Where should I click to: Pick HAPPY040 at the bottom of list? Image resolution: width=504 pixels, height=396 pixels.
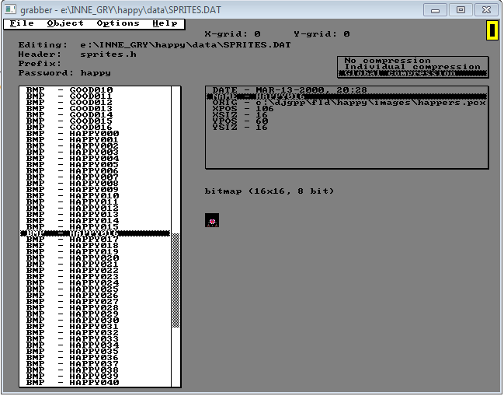[x=93, y=383]
